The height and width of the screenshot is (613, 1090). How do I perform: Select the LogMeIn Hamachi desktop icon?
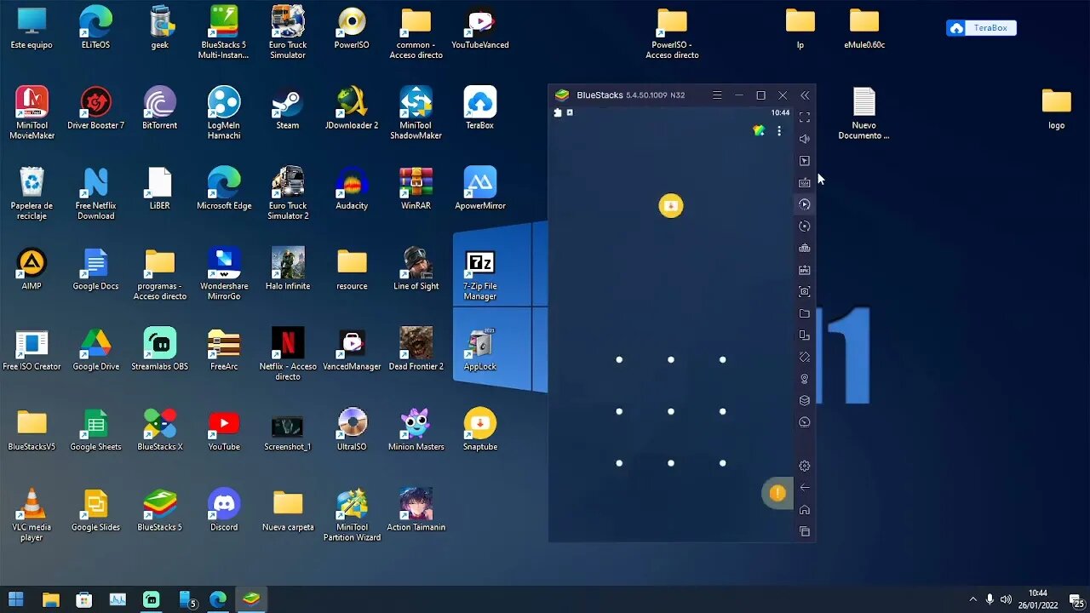point(224,113)
